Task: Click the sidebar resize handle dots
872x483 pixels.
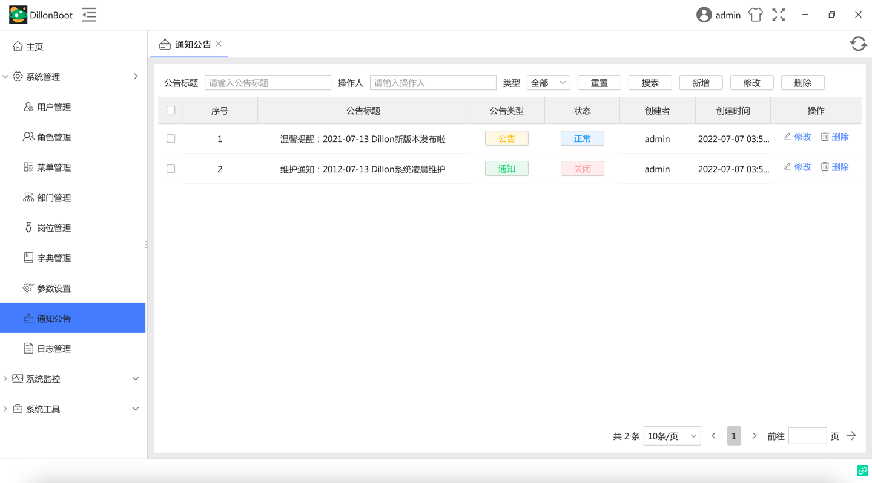Action: (x=147, y=245)
